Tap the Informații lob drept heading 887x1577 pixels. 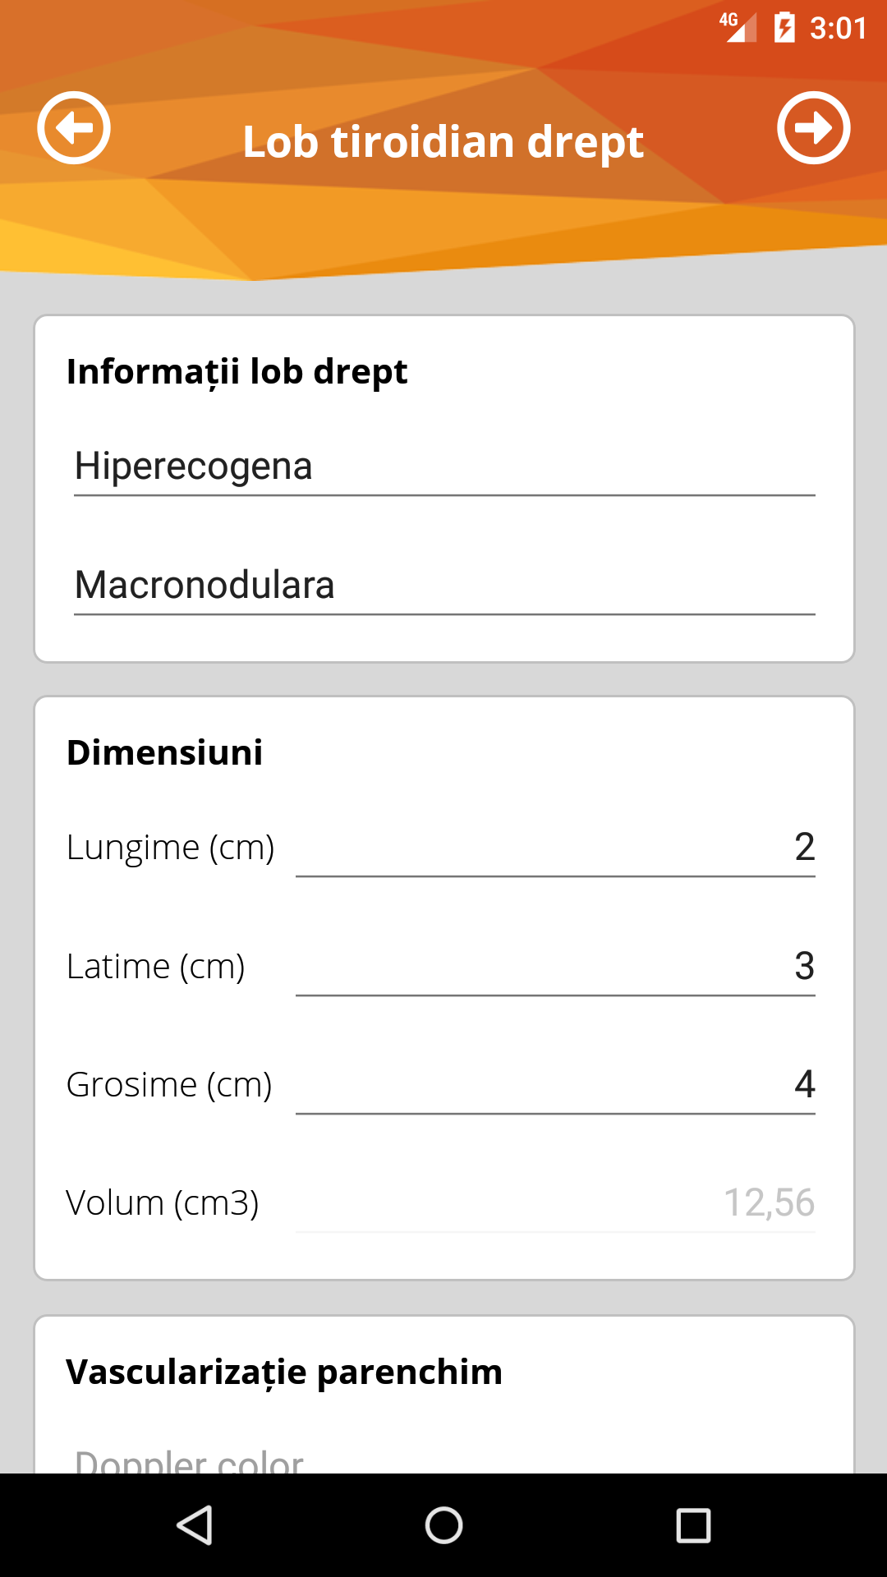(x=237, y=371)
